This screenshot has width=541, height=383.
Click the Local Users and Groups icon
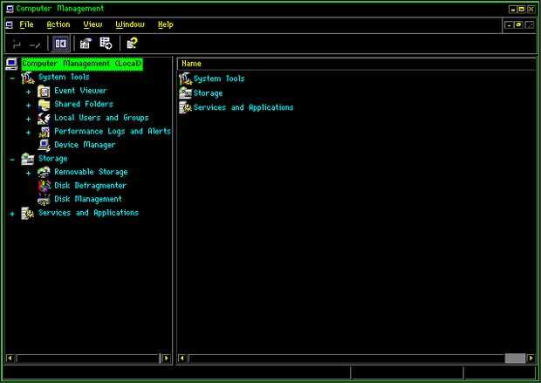[44, 119]
